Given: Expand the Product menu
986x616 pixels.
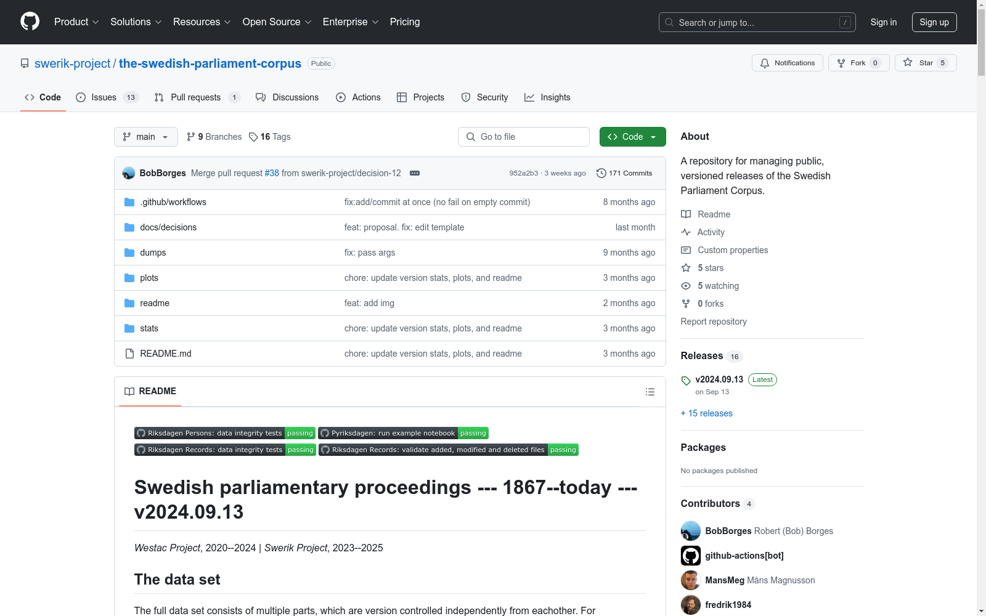Looking at the screenshot, I should 76,22.
